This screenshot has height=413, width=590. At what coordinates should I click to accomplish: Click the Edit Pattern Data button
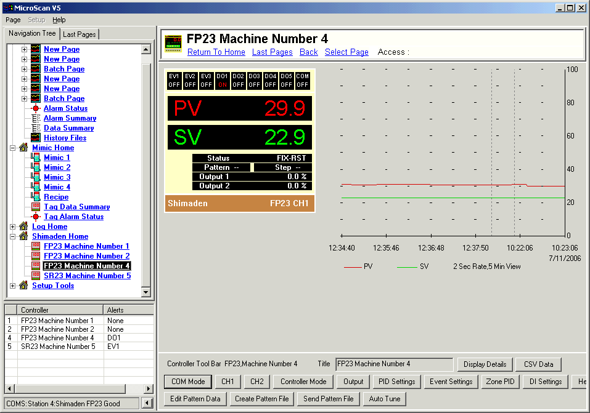[x=195, y=399]
